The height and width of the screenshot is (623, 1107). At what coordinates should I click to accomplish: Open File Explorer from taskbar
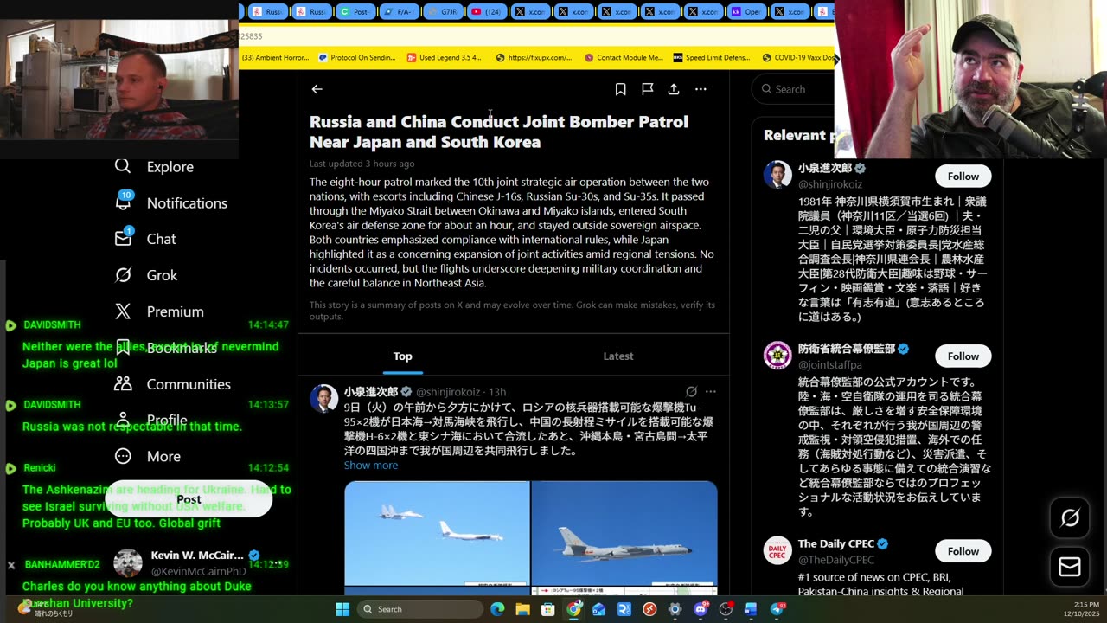point(522,609)
